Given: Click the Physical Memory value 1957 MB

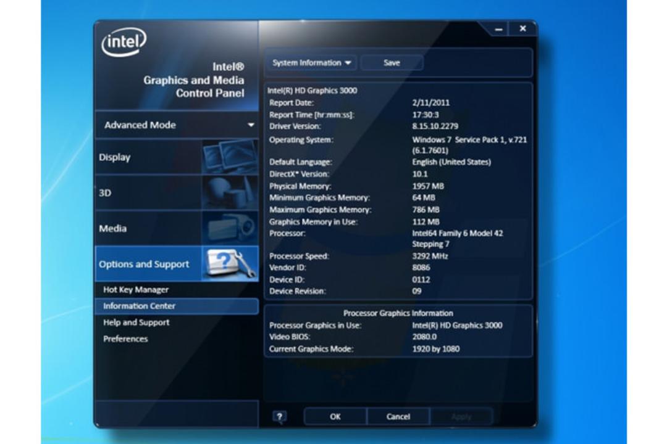Looking at the screenshot, I should (x=428, y=186).
